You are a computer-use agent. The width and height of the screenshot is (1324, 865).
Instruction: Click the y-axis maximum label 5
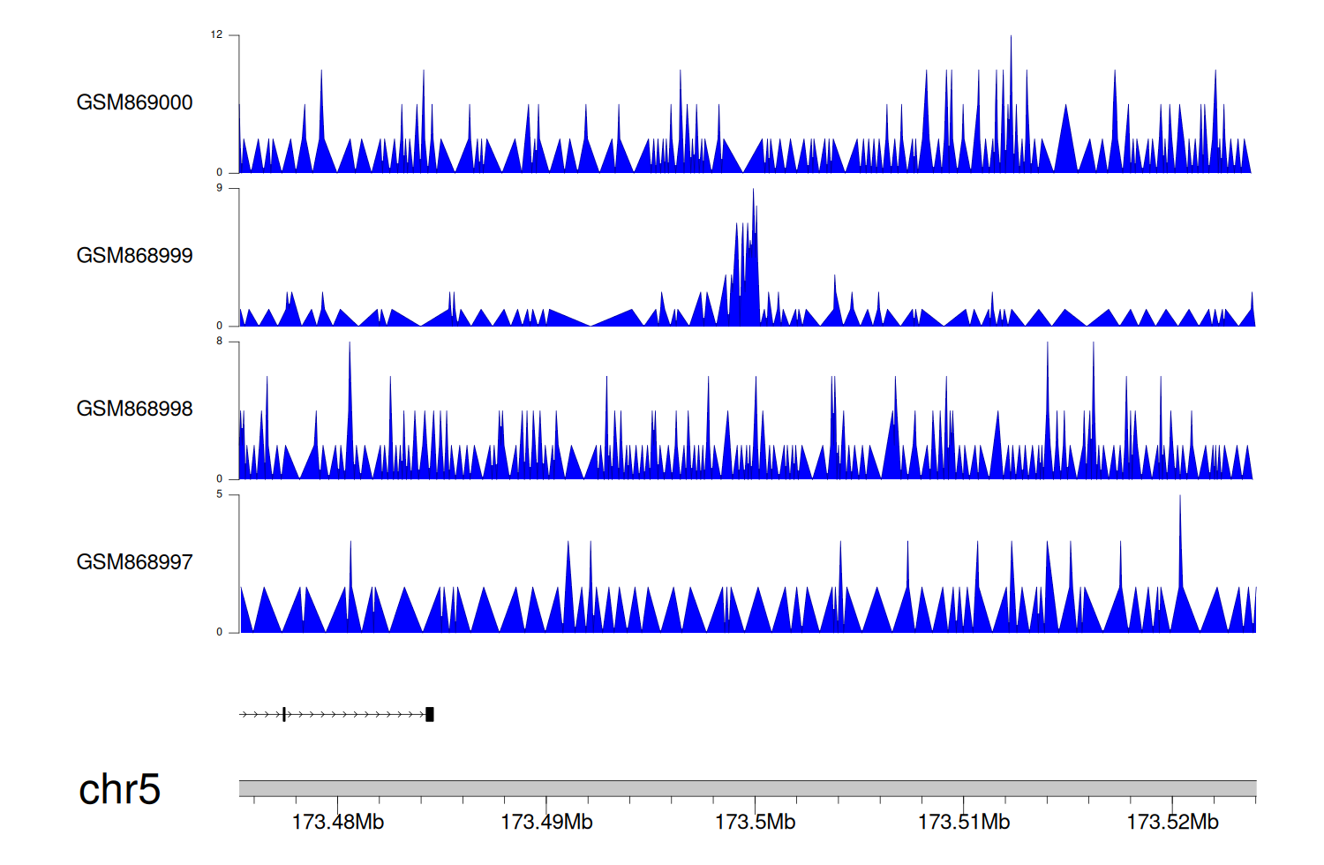(x=219, y=494)
